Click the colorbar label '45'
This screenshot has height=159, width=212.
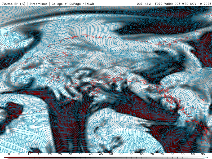coord(101,154)
